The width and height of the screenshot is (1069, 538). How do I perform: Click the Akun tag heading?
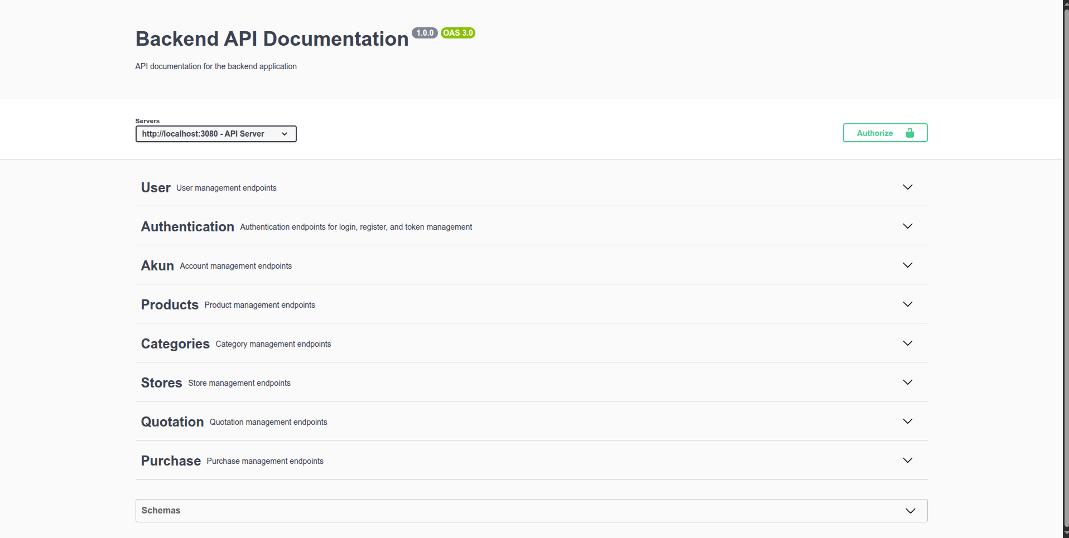[157, 266]
